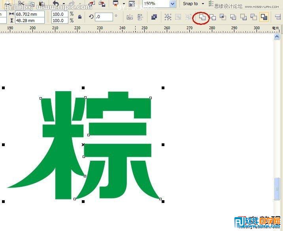Viewport: 283px width, 231px height.
Task: Click the Options icon next to Snap to
Action: click(x=211, y=3)
